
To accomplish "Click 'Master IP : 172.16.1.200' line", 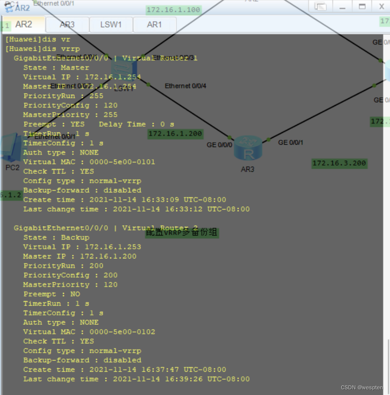I will pos(80,256).
